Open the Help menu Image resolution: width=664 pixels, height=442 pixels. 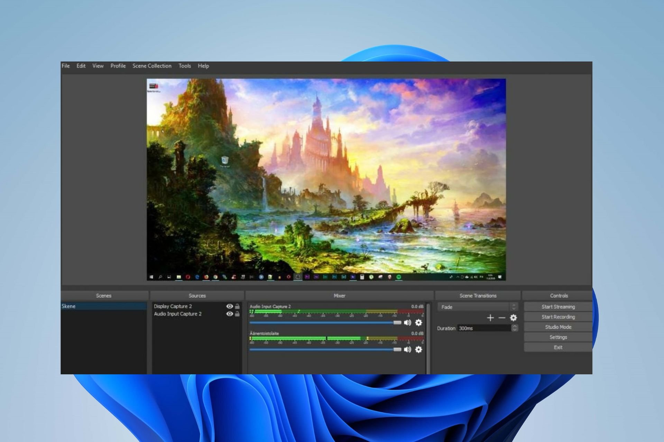pos(203,66)
